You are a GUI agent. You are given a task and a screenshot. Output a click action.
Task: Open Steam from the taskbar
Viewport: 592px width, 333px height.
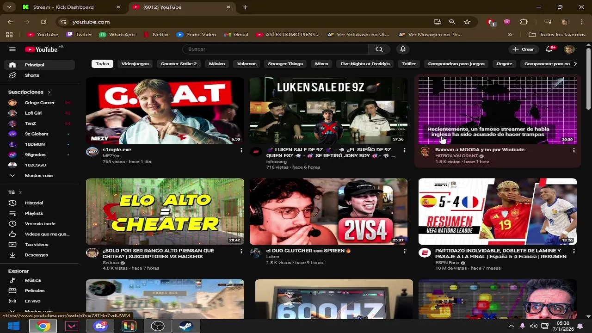(x=186, y=326)
